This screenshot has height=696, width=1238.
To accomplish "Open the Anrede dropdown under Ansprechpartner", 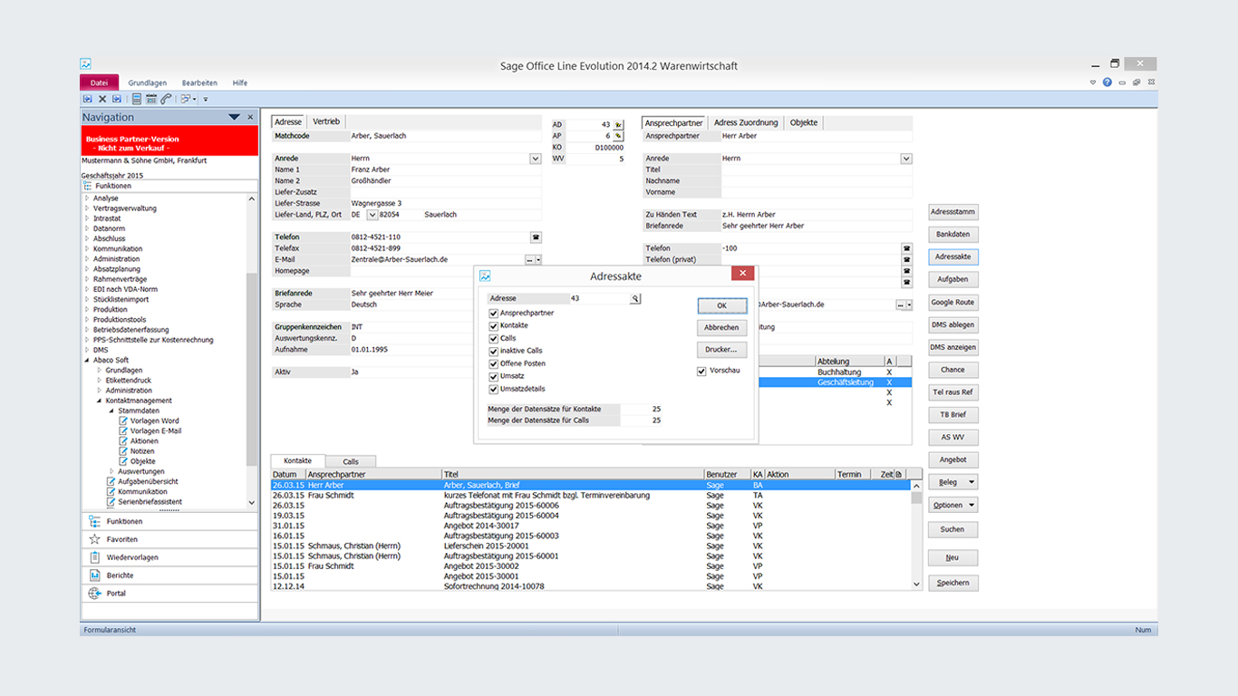I will (x=906, y=159).
